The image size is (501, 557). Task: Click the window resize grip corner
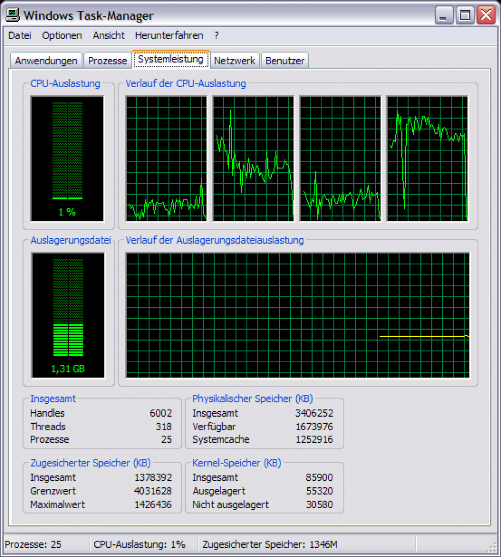click(492, 548)
